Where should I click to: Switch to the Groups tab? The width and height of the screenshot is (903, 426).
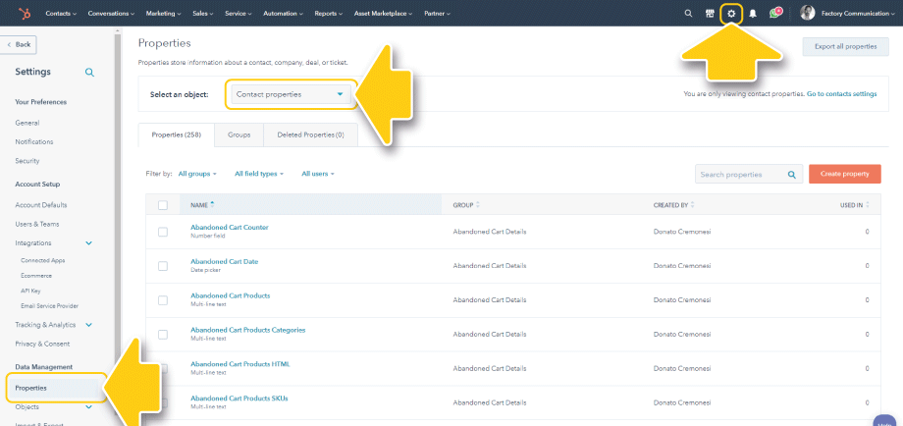coord(239,134)
